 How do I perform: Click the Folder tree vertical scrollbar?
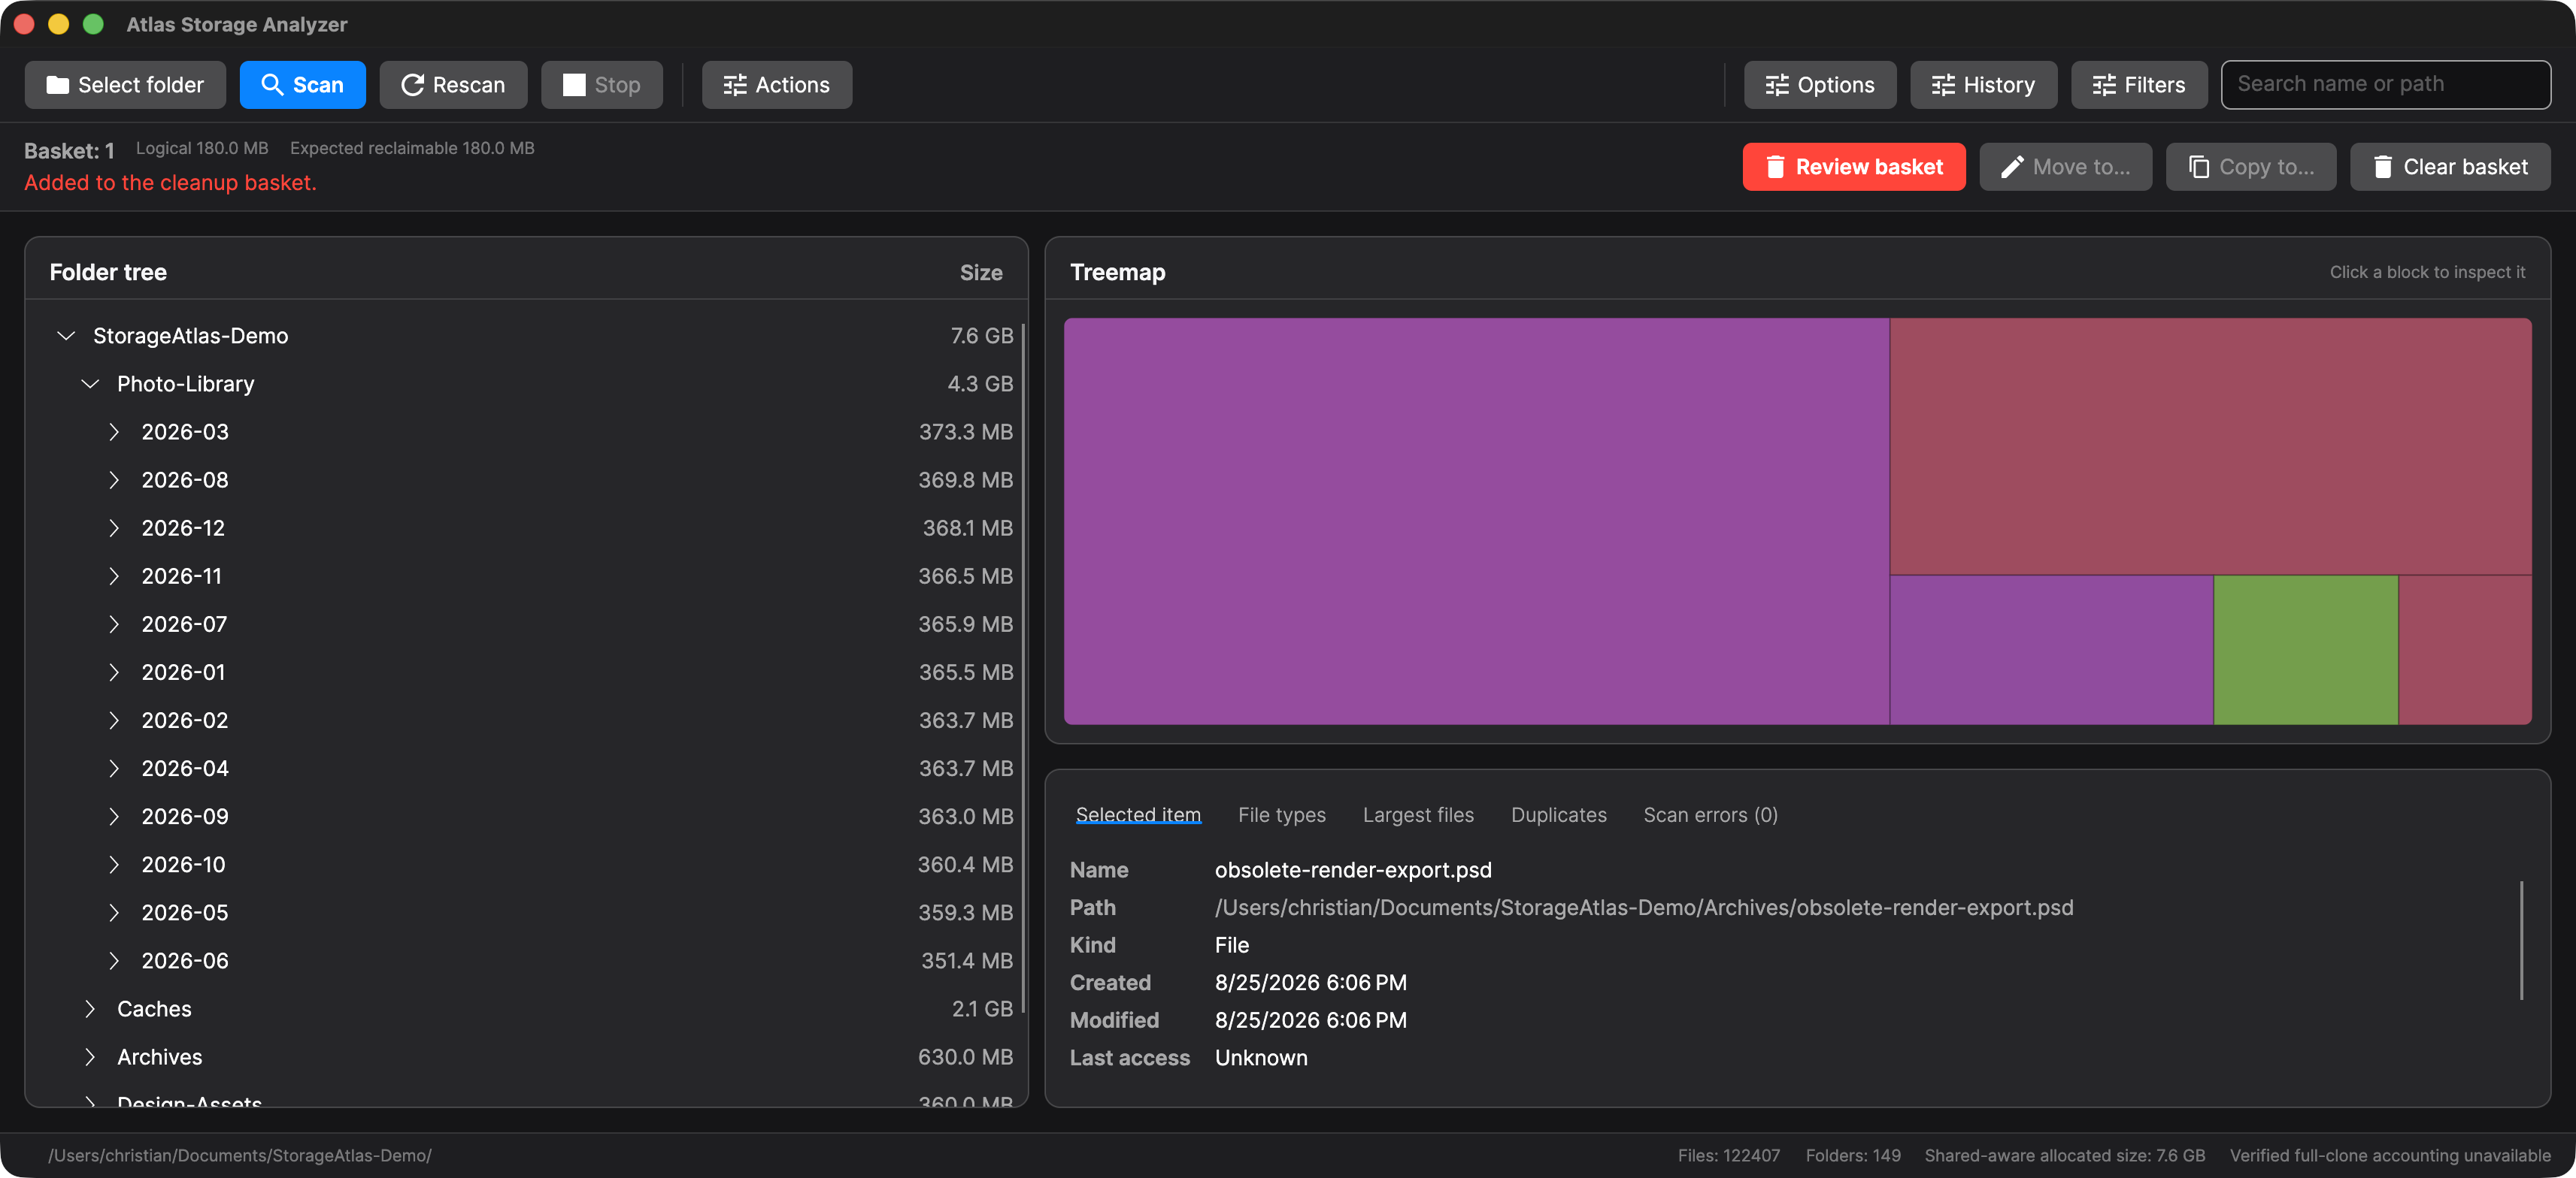(x=1022, y=669)
